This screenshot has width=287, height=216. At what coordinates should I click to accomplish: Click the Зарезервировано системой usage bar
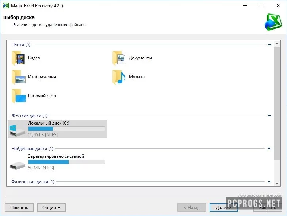pos(66,162)
